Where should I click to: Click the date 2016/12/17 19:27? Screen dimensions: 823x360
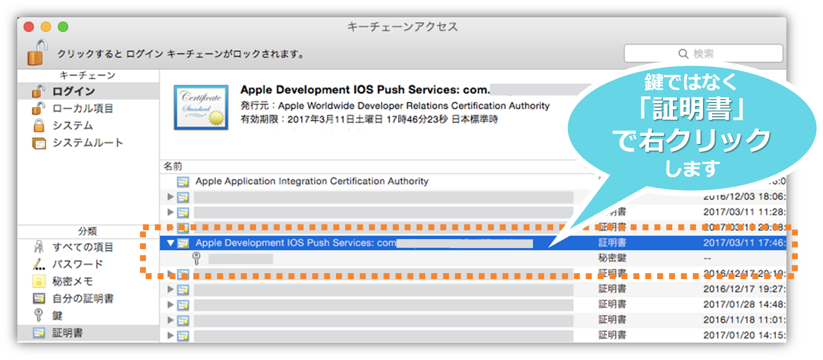coord(744,289)
